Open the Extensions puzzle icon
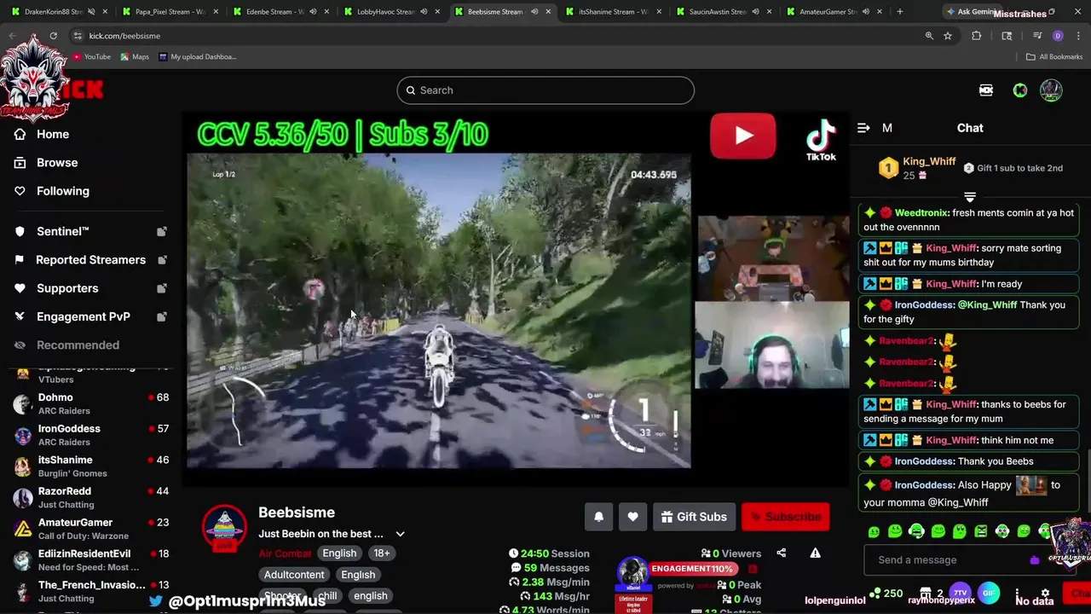 pos(977,36)
